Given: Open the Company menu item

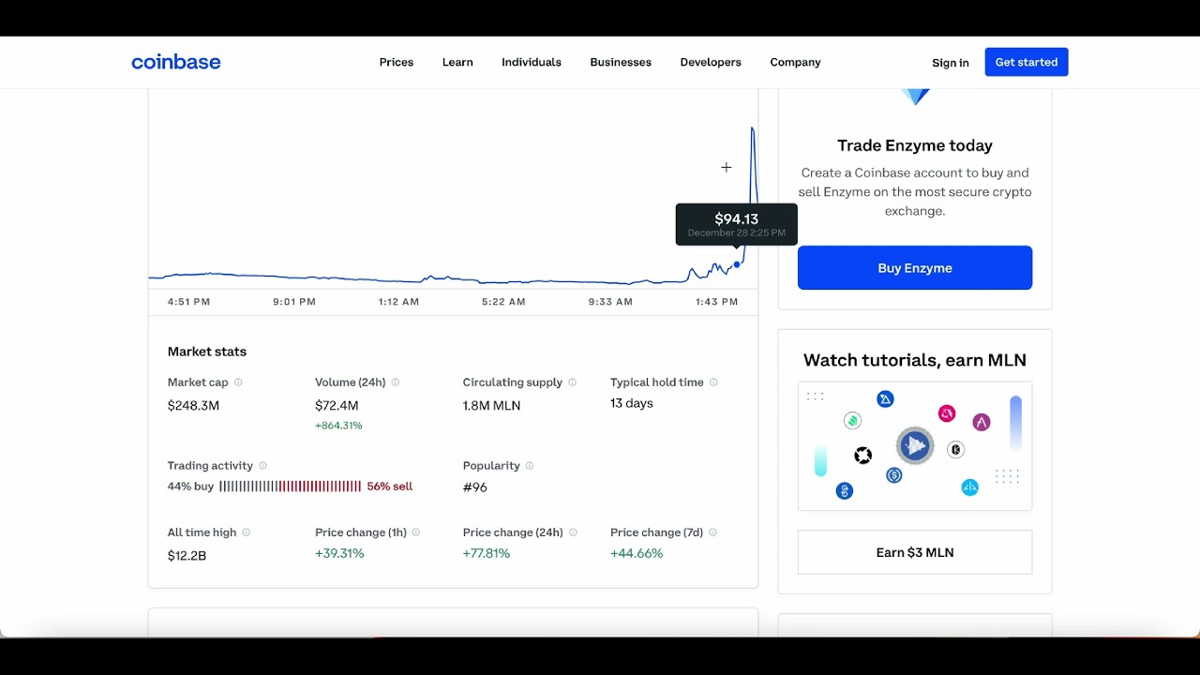Looking at the screenshot, I should click(795, 62).
